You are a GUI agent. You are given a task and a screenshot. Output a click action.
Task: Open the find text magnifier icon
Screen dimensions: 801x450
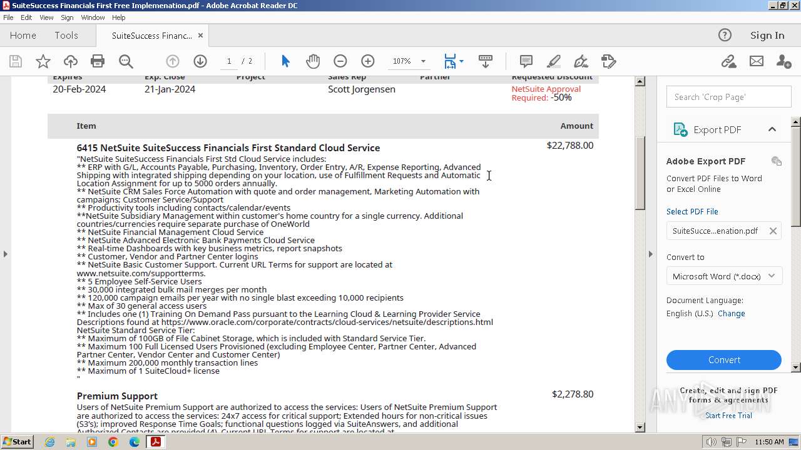(126, 61)
